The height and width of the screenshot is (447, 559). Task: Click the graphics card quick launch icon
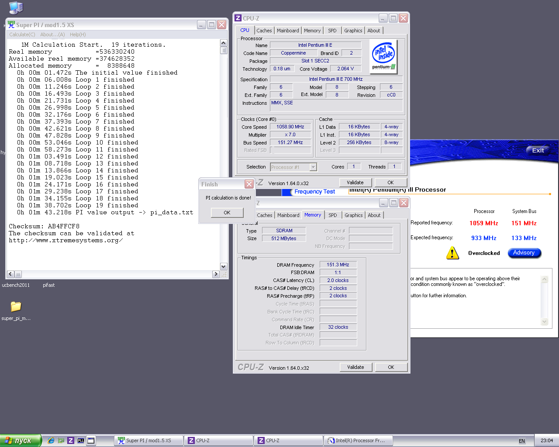pos(61,440)
